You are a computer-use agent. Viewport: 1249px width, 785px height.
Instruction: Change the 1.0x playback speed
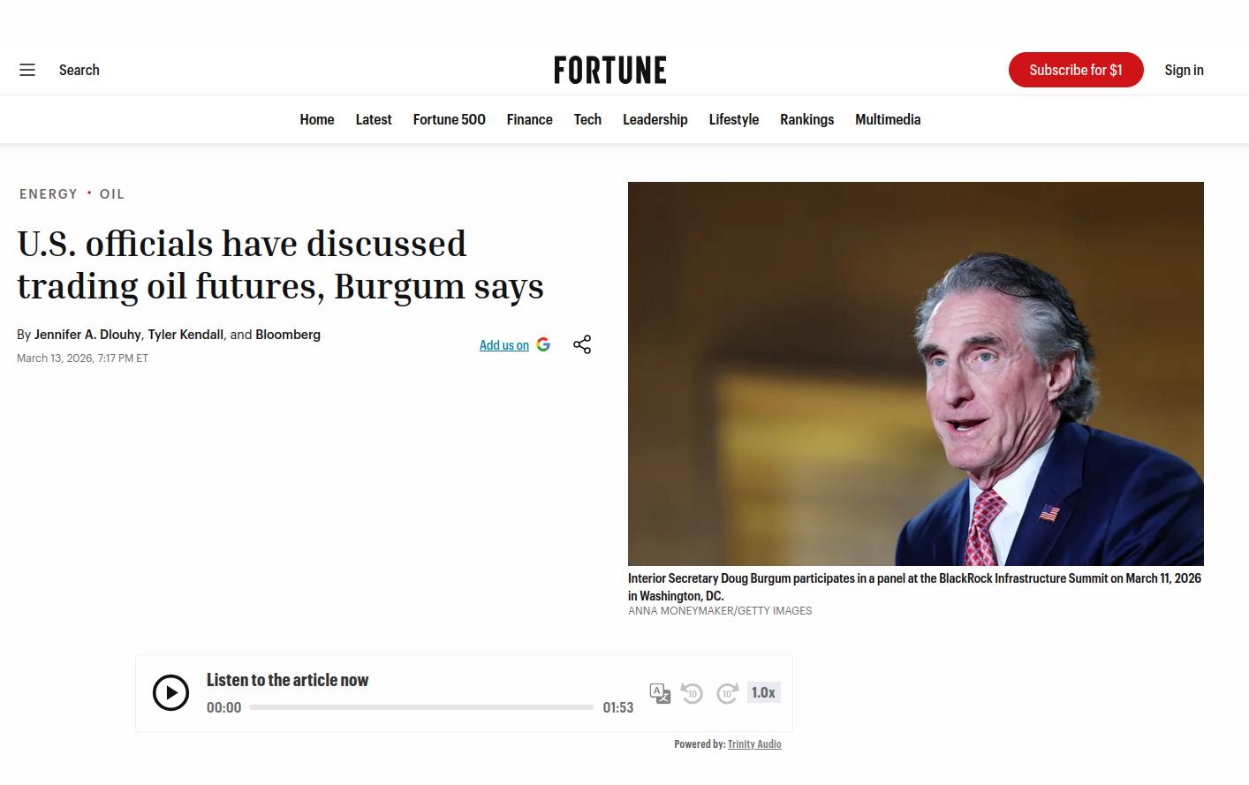tap(763, 693)
